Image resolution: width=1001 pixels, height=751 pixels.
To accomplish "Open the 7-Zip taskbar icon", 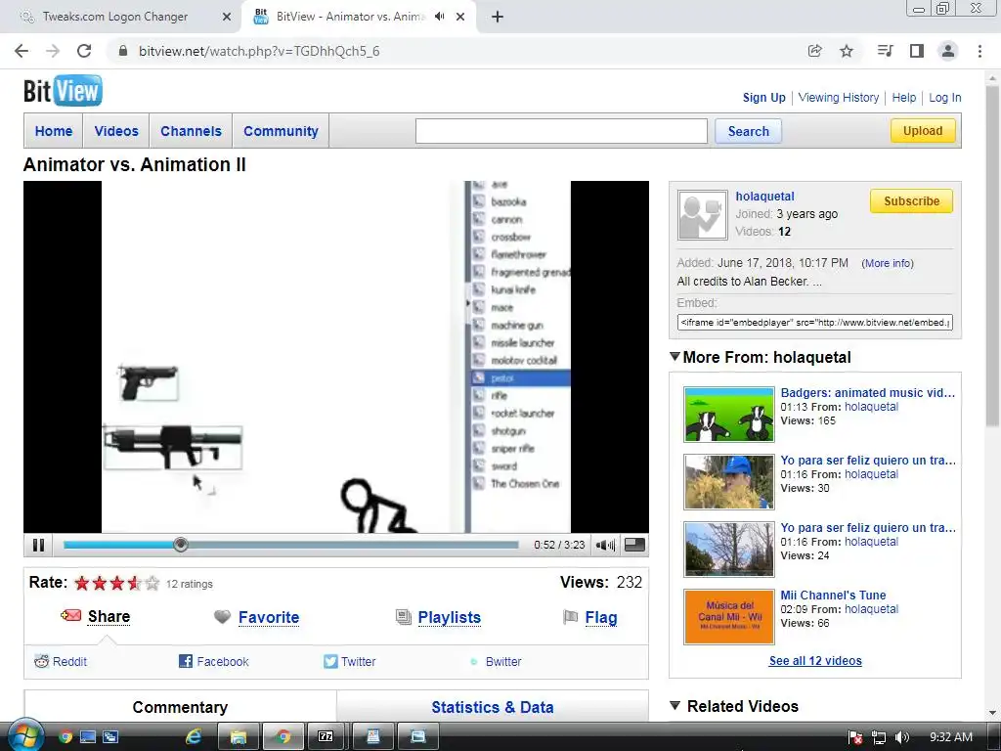I will click(x=326, y=736).
